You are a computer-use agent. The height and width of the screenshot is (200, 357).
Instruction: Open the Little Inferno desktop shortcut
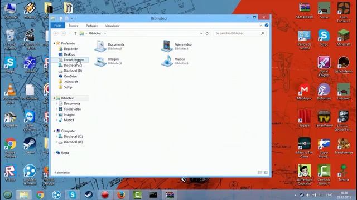[x=344, y=64]
